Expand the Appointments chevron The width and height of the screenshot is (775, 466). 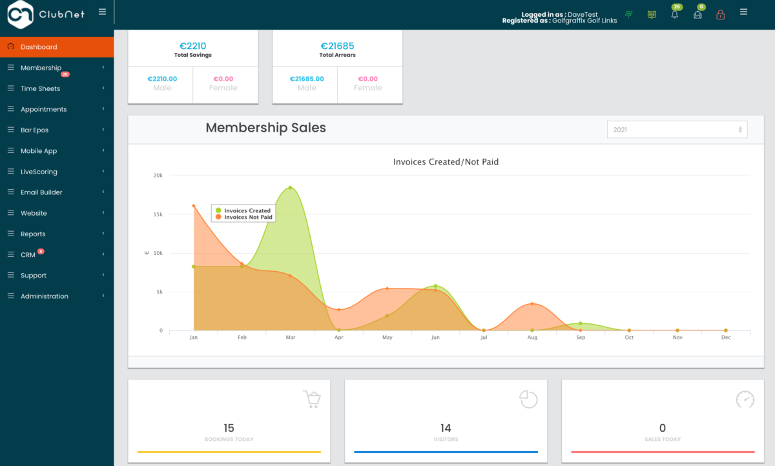(103, 109)
